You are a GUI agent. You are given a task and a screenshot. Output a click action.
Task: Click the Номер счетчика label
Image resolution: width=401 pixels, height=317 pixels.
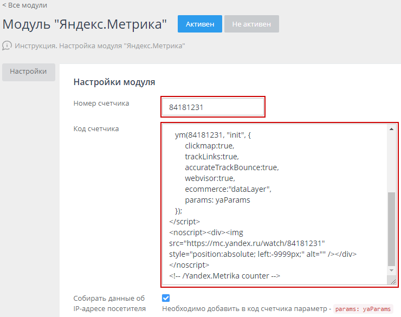click(x=101, y=103)
